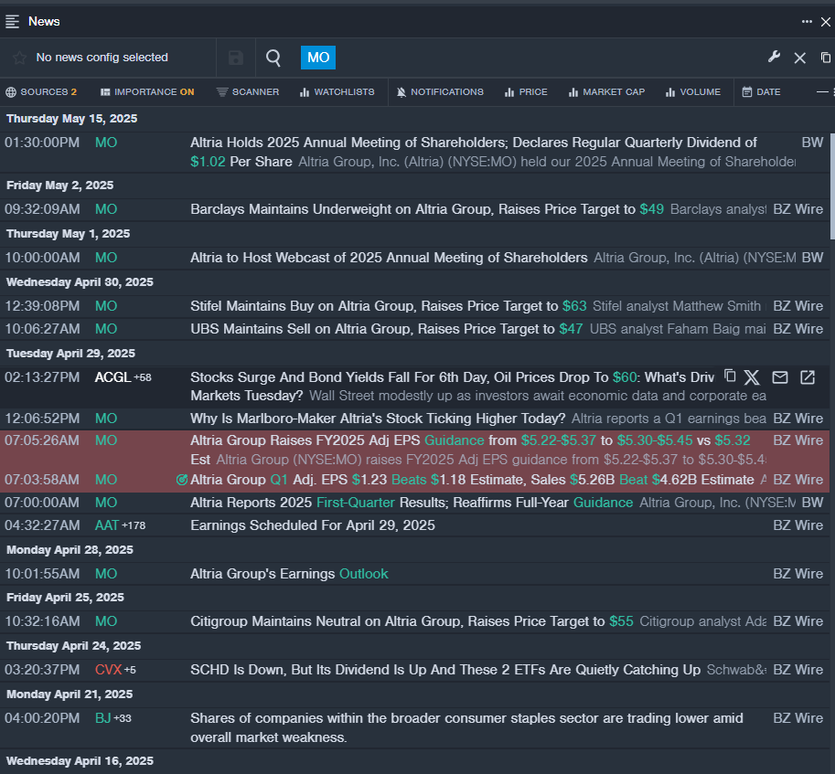This screenshot has width=835, height=774.
Task: Open the wrench settings icon
Action: (774, 57)
